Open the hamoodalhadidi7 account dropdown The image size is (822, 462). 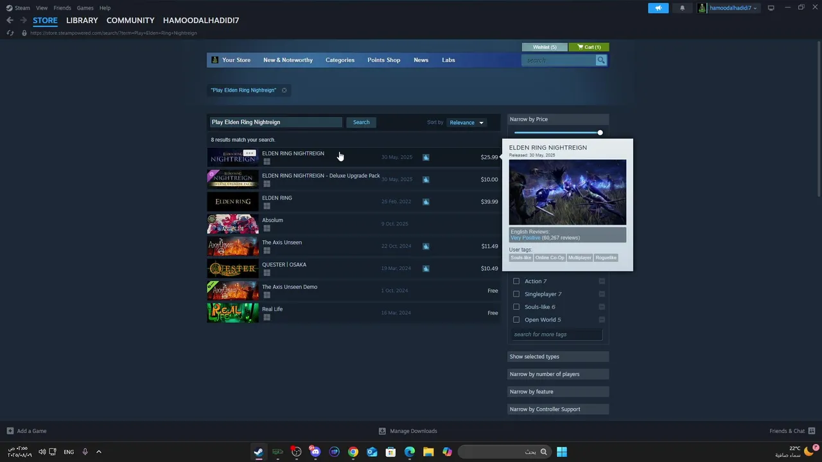(x=728, y=8)
